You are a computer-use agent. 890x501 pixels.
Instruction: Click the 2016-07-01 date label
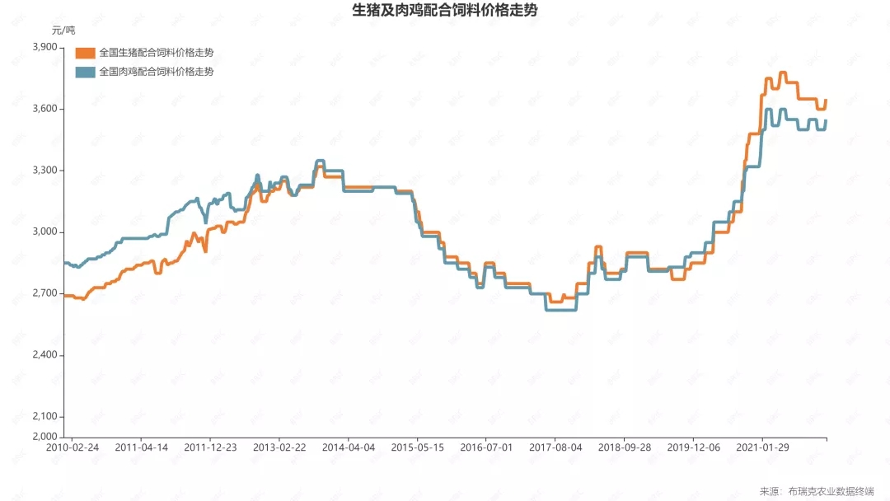tap(486, 447)
